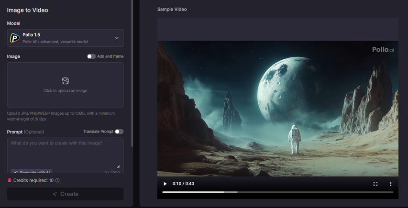Screen dimensions: 408x208
Task: Play the sample video
Action: click(165, 184)
